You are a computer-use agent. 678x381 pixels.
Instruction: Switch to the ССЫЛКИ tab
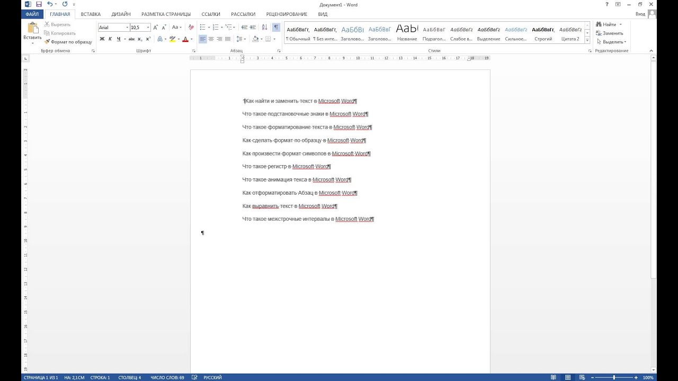click(x=211, y=14)
